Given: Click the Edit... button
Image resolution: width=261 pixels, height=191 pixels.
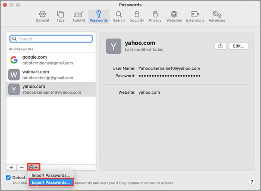Looking at the screenshot, I should pos(238,46).
